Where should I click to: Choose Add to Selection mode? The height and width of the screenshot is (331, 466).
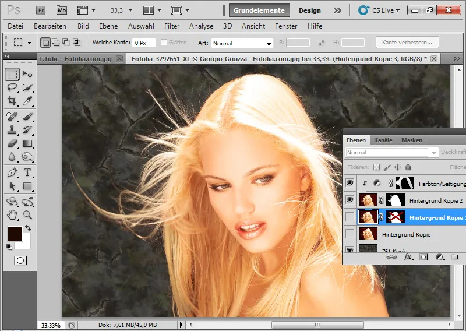tap(55, 42)
